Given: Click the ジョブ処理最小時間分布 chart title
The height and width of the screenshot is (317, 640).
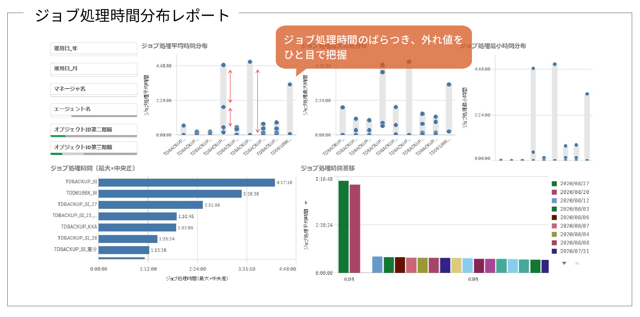Looking at the screenshot, I should (x=493, y=46).
